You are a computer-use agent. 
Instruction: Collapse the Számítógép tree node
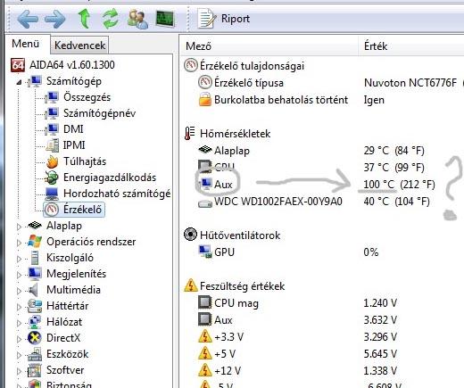pyautogui.click(x=19, y=82)
